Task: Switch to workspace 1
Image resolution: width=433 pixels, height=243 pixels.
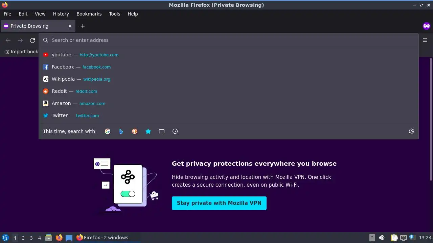Action: [15, 238]
